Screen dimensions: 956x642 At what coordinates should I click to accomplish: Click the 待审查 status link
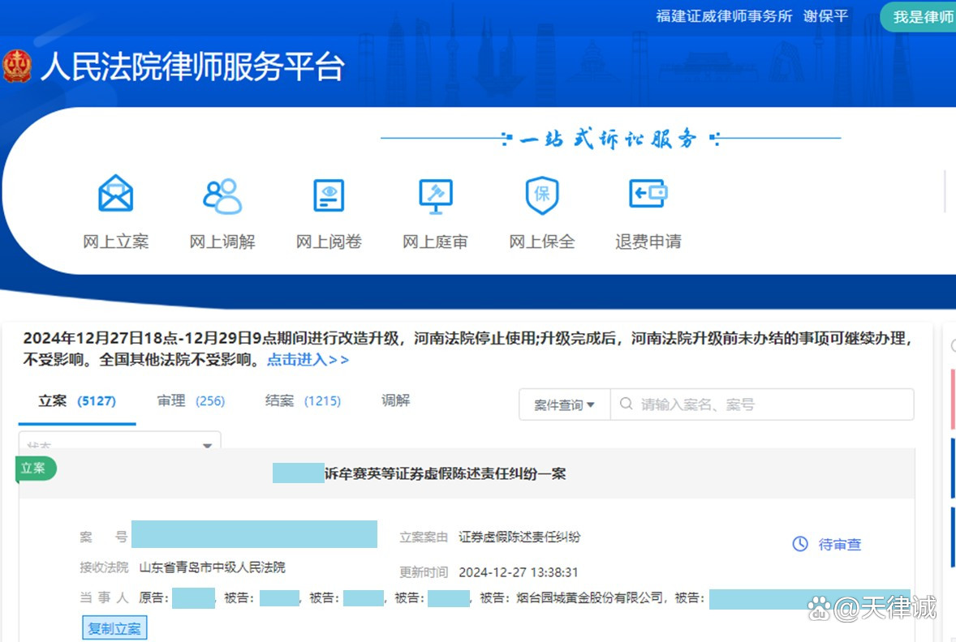click(x=839, y=545)
